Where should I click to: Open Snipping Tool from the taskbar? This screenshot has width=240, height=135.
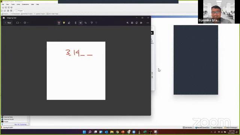tap(156, 132)
